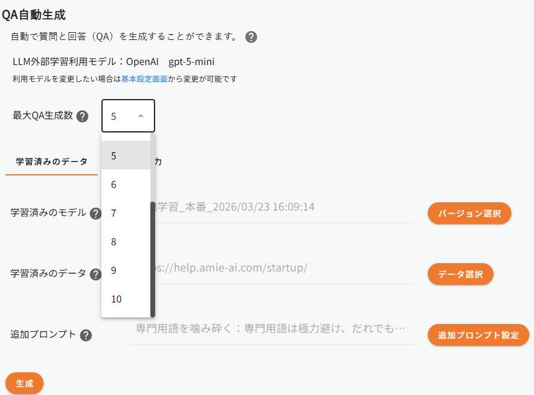Choose 7 from the QA count list
Screen dimensions: 534x395
125,213
